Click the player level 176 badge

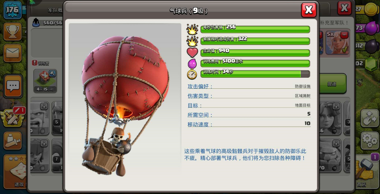coord(13,10)
